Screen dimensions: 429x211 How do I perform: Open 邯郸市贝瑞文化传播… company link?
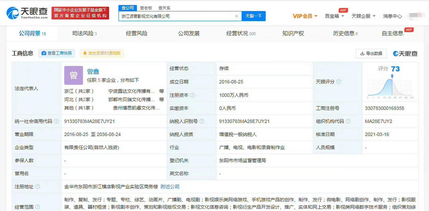[131, 100]
